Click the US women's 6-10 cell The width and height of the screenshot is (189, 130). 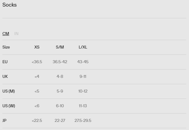click(60, 106)
